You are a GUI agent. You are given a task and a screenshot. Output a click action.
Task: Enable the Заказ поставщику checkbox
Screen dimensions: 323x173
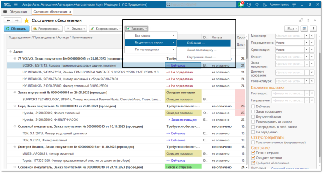click(253, 111)
